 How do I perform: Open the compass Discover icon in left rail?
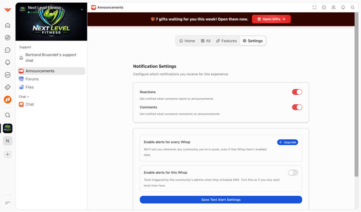click(8, 38)
